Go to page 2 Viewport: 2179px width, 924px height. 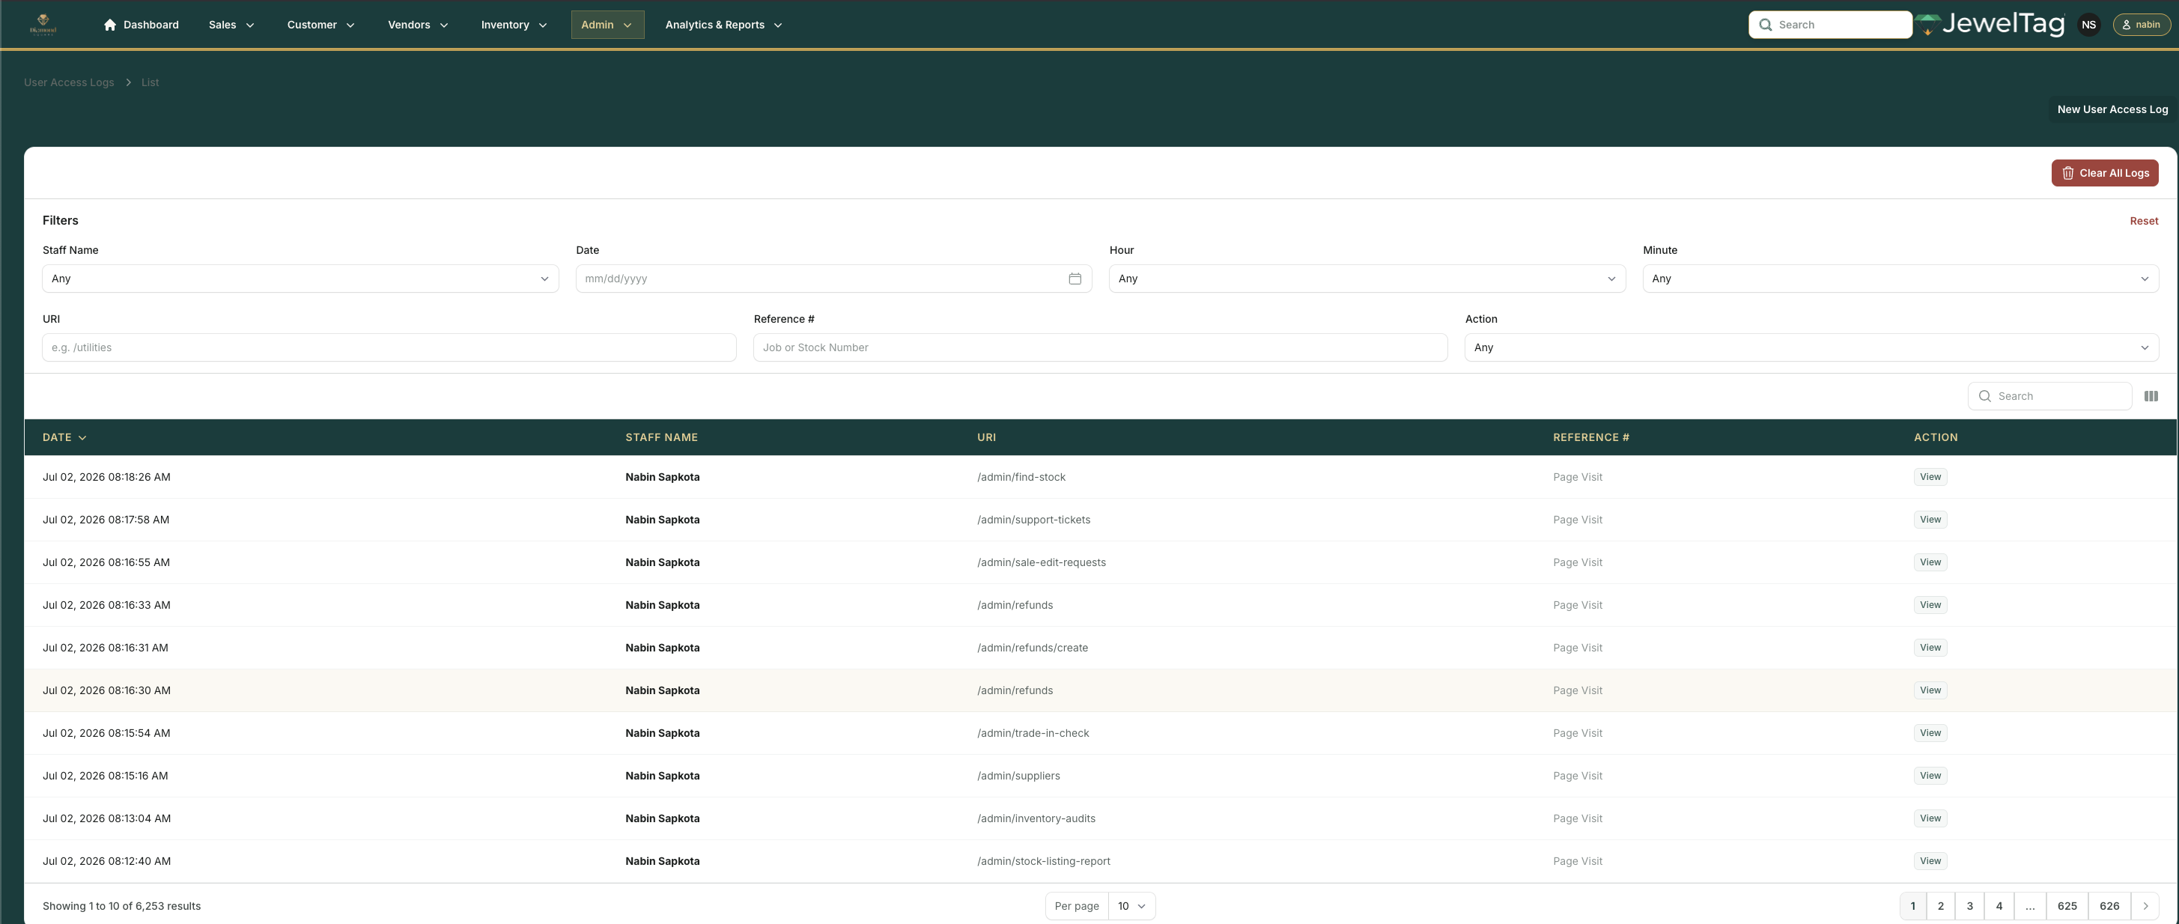tap(1940, 905)
